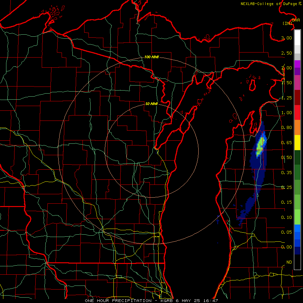The height and width of the screenshot is (303, 303).
Task: Click the OHA product label
Action: pos(296,20)
